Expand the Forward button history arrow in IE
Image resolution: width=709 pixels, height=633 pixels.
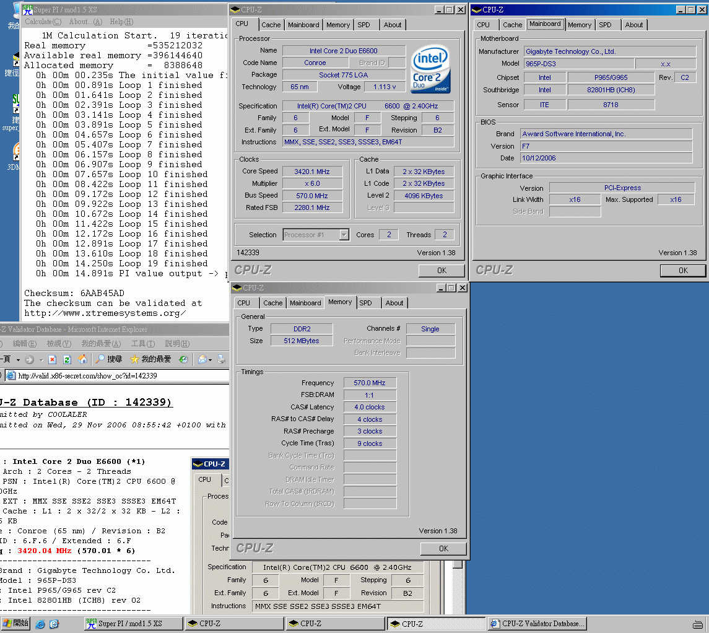click(41, 360)
